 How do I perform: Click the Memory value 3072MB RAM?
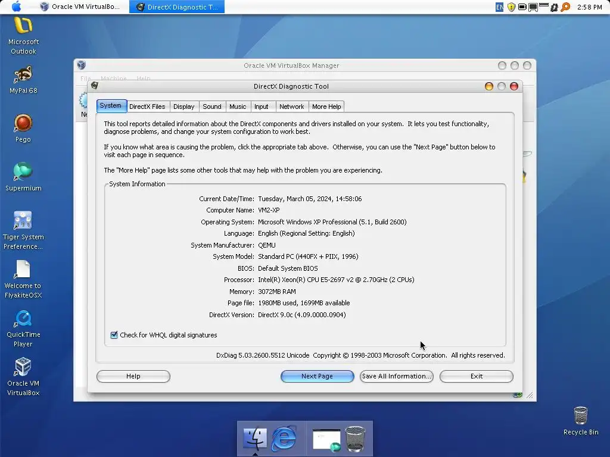pyautogui.click(x=277, y=292)
